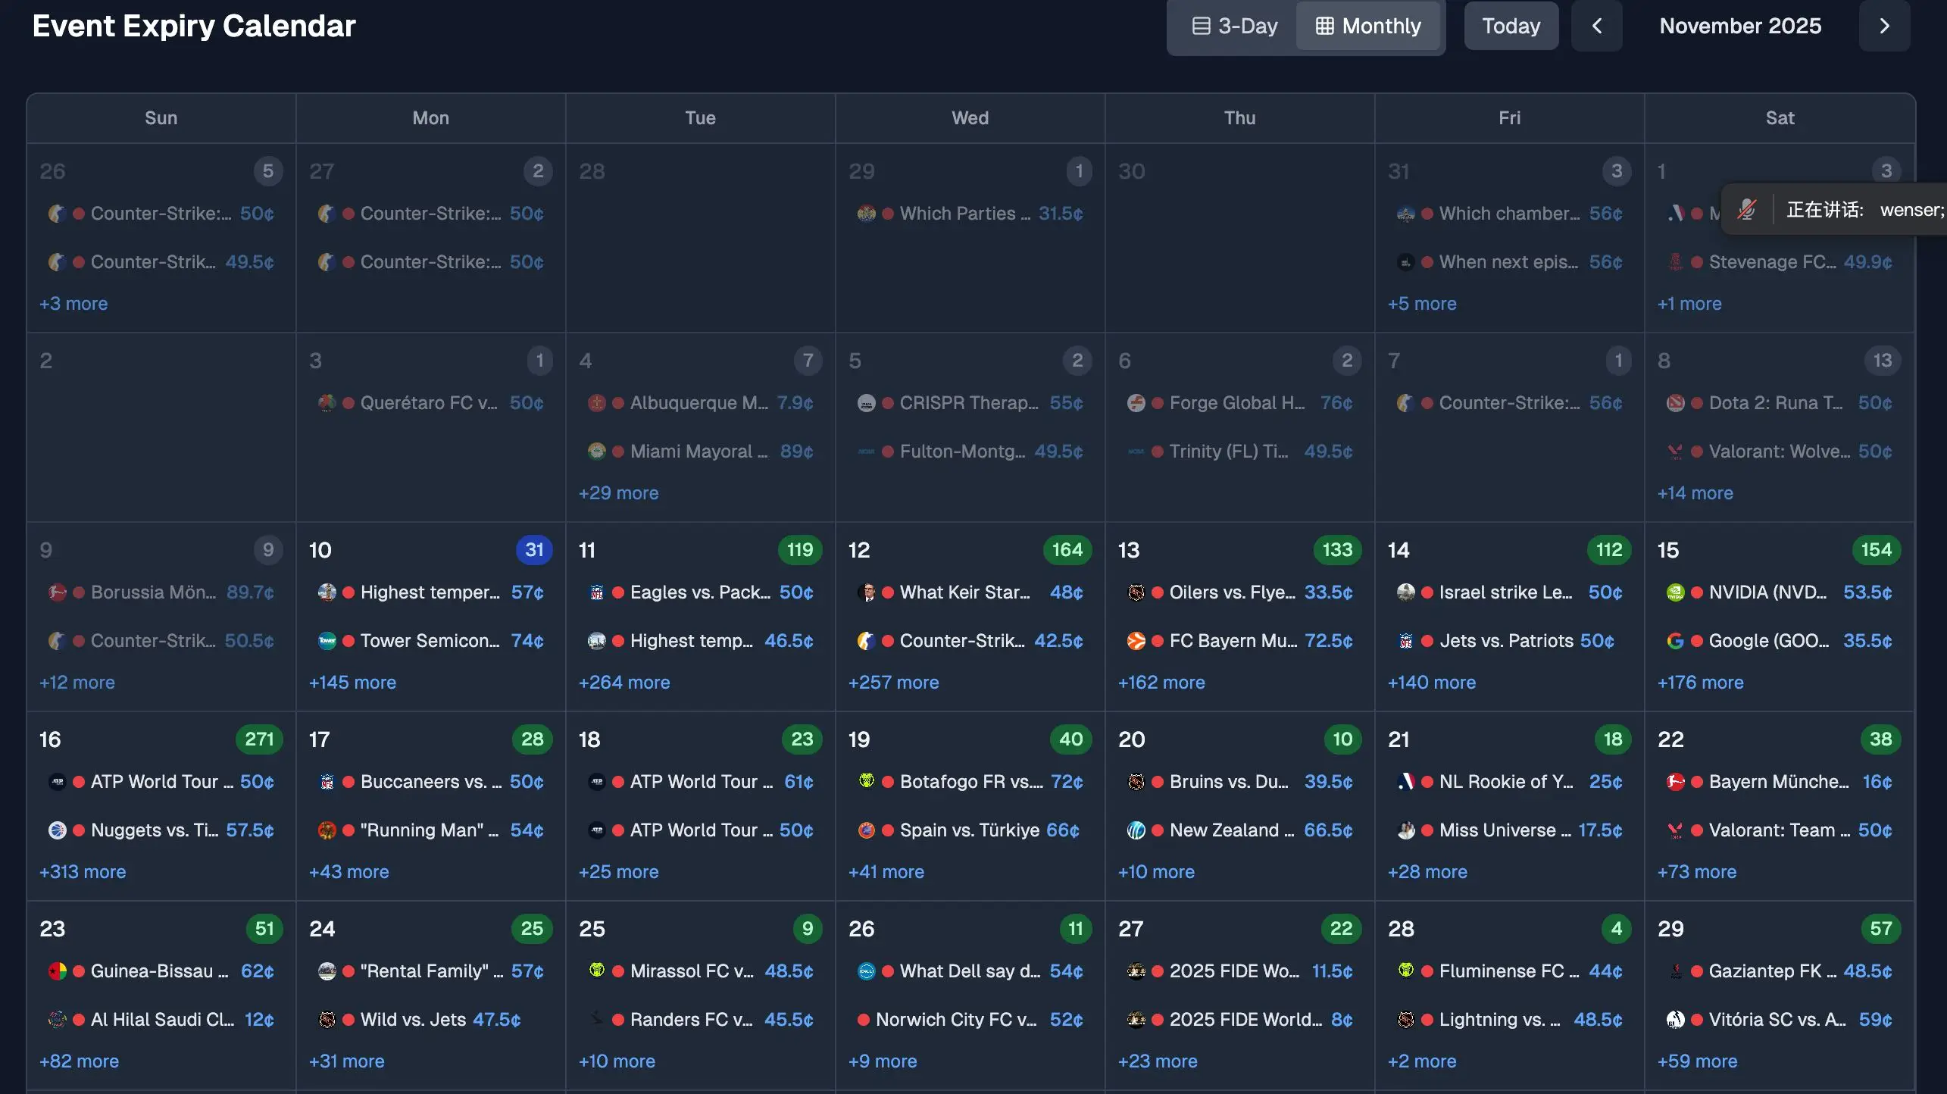Expand +313 more events on November 16
Viewport: 1947px width, 1094px height.
pos(83,872)
